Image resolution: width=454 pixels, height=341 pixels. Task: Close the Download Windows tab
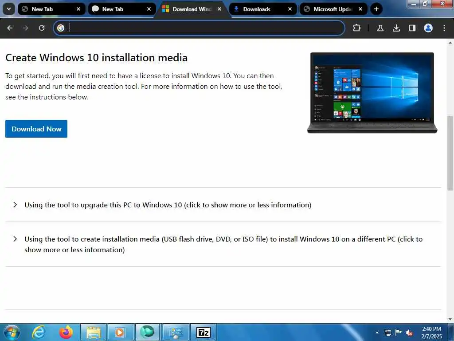click(219, 9)
